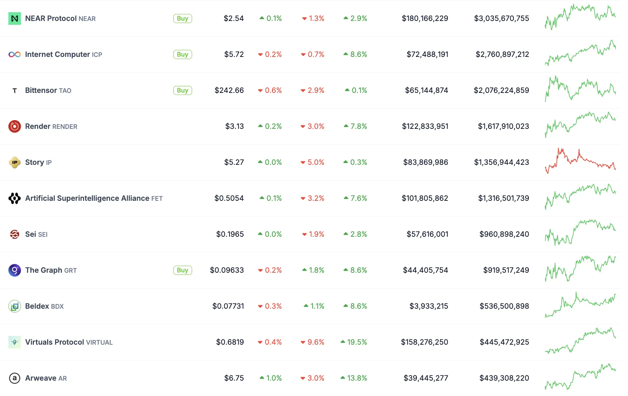Open the Arweave AR coin link

[46, 378]
